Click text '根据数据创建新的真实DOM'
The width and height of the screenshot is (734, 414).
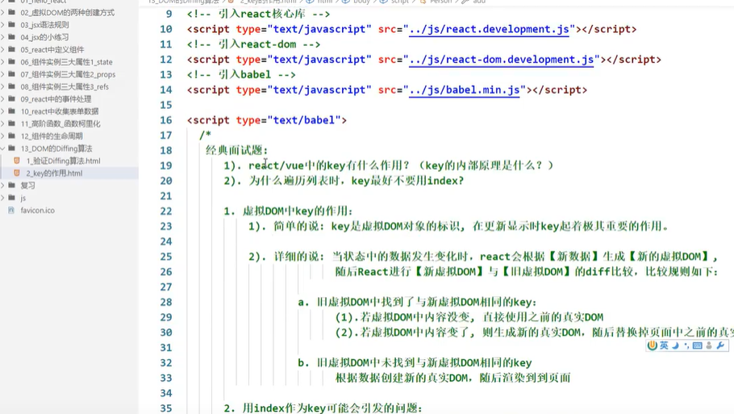tap(401, 378)
